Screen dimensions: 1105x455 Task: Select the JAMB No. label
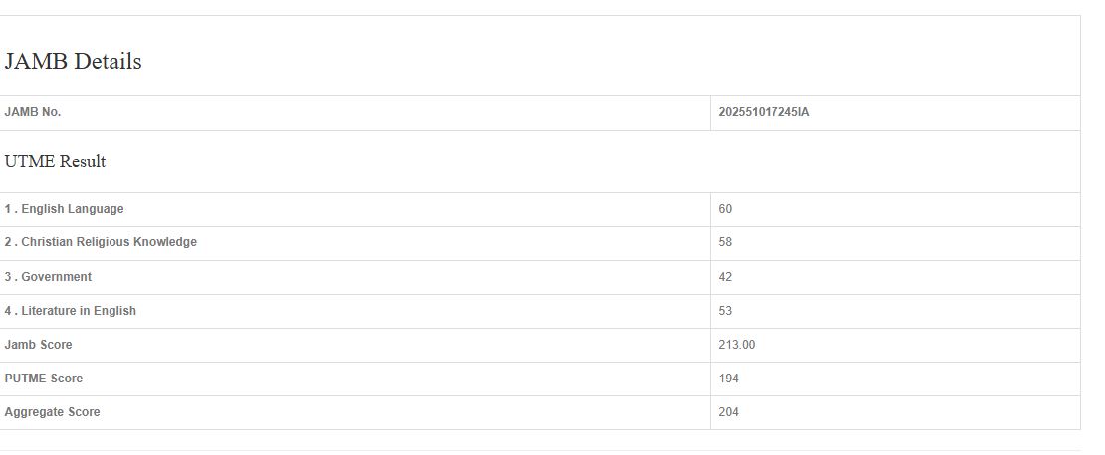click(x=33, y=112)
